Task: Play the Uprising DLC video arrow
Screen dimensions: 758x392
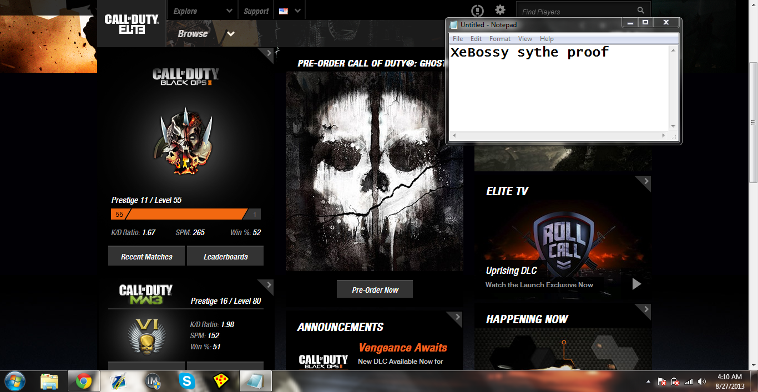Action: click(636, 284)
